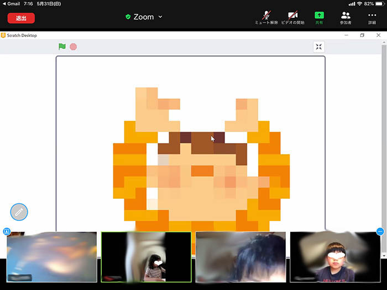Select the green-bordered active speaker thumbnail

(147, 257)
